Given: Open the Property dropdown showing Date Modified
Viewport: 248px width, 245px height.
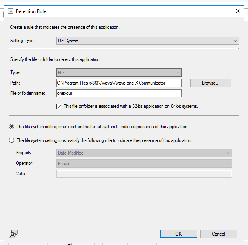Looking at the screenshot, I should pos(144,153).
